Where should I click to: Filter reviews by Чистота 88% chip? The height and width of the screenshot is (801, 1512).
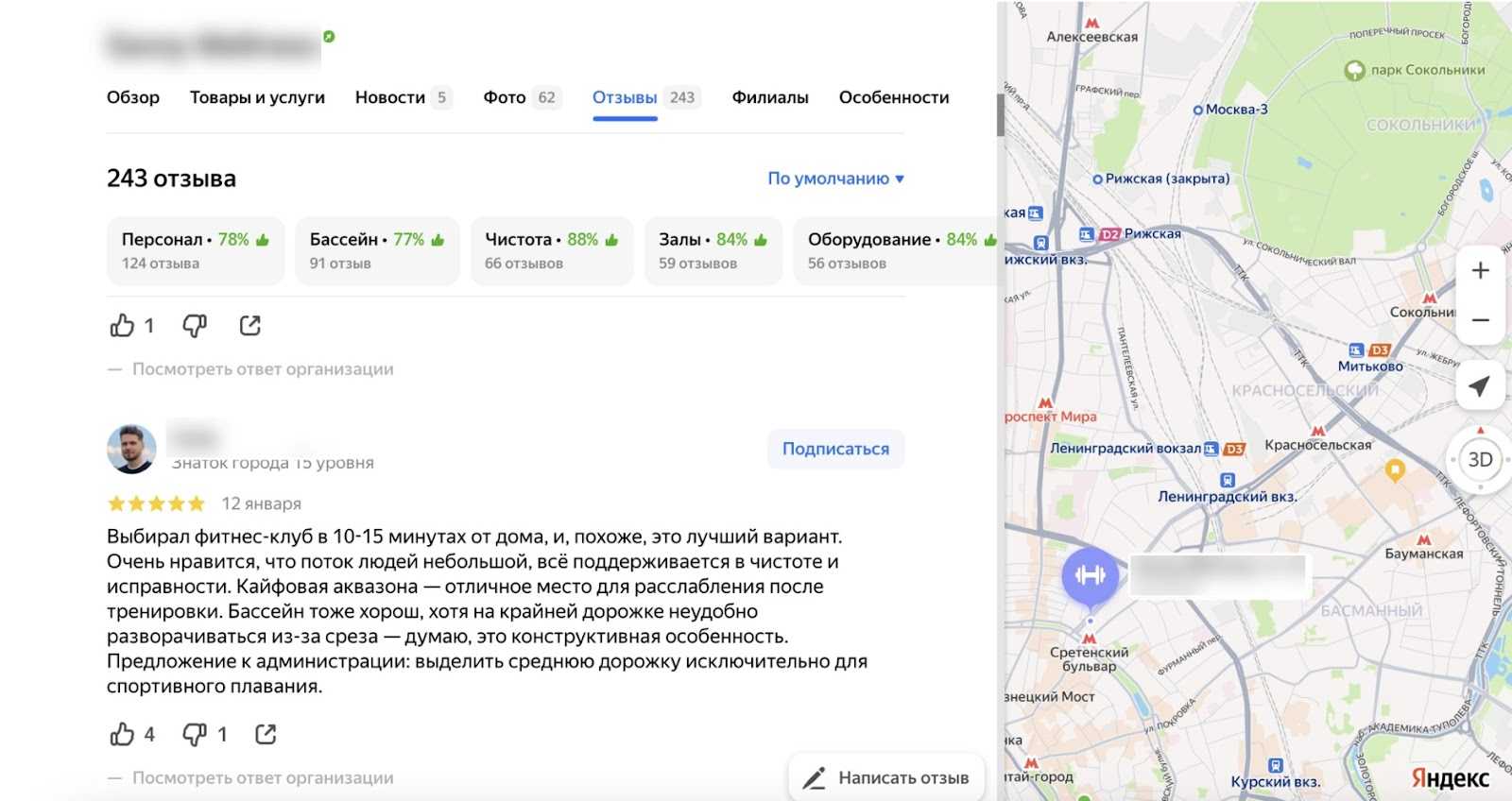pyautogui.click(x=552, y=251)
